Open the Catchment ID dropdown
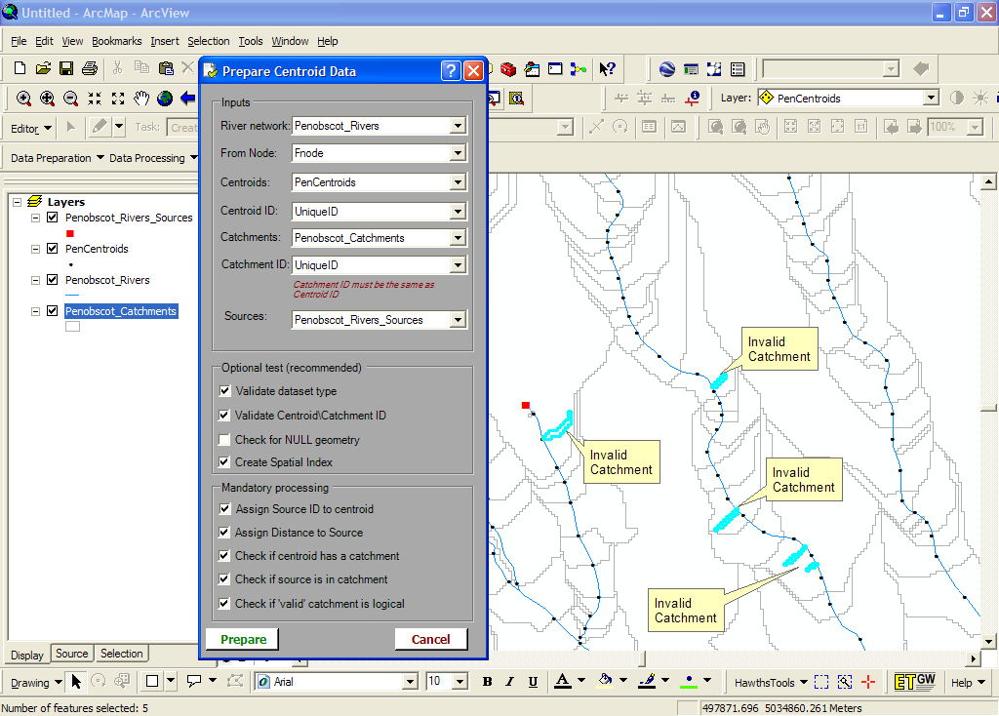The image size is (999, 716). tap(458, 265)
